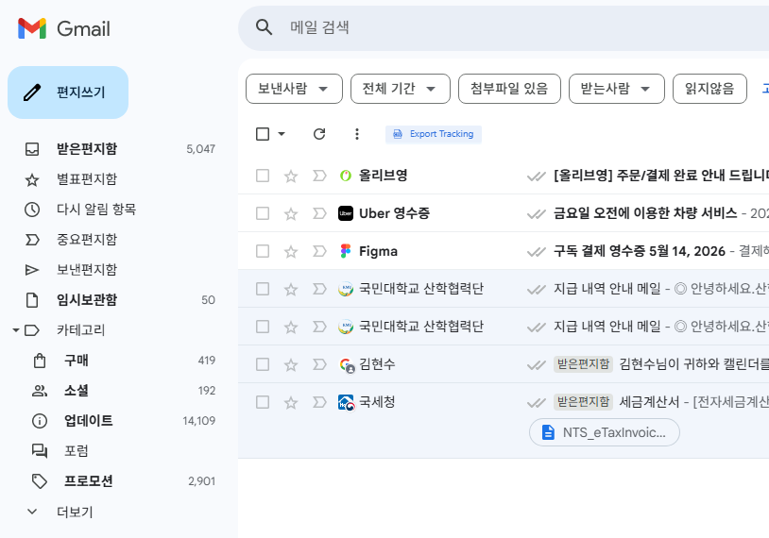
Task: Star the 국세청 email
Action: (x=291, y=402)
